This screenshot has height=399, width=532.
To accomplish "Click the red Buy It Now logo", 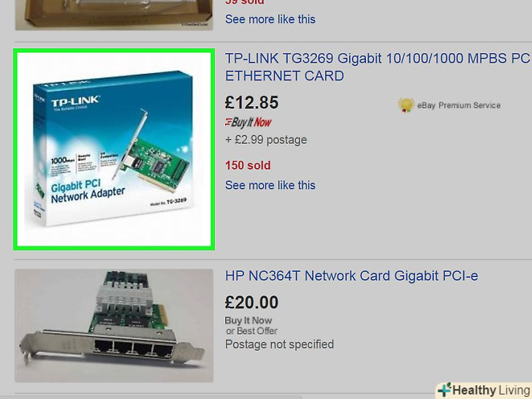I will (248, 122).
